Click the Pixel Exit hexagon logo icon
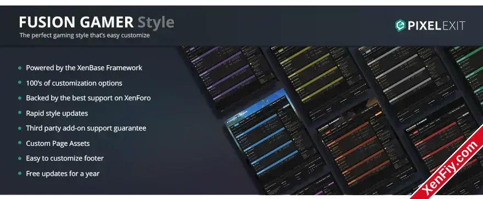The height and width of the screenshot is (199, 483). [400, 26]
